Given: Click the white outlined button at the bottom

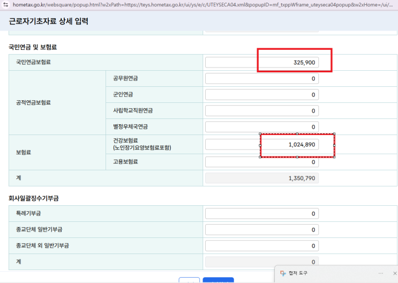Looking at the screenshot, I should coord(189,280).
